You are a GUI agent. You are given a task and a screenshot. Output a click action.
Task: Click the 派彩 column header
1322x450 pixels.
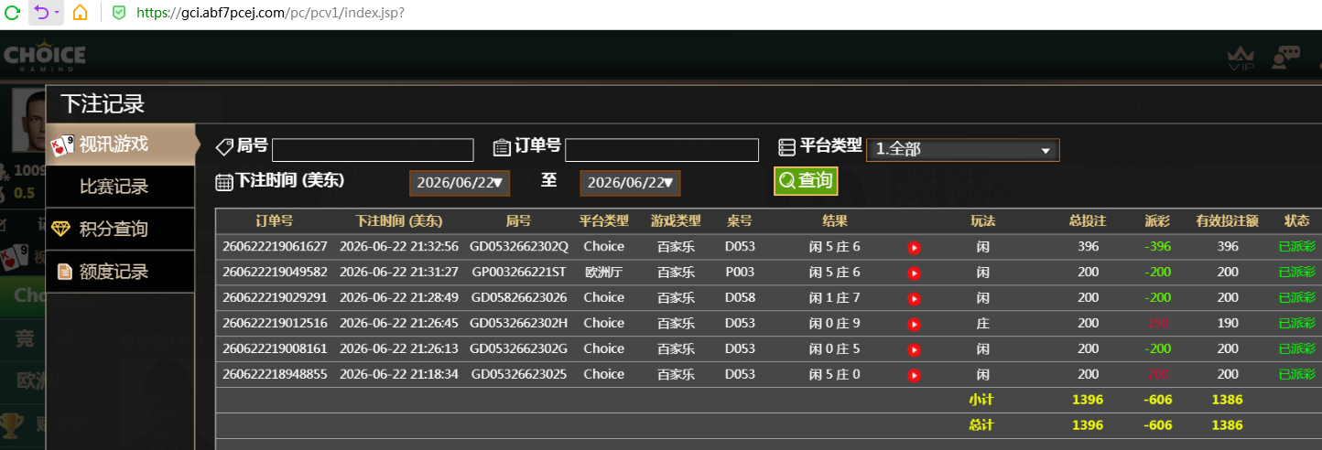[1157, 221]
